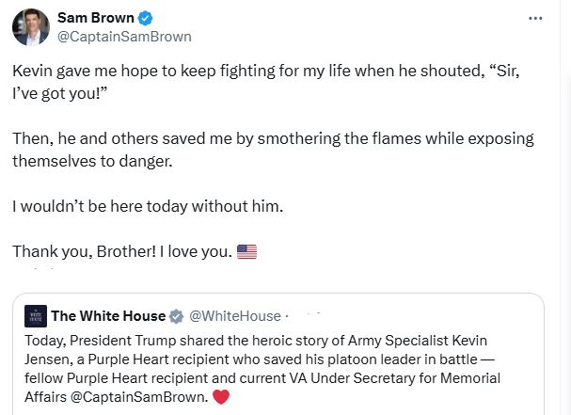571x415 pixels.
Task: Open Sam Brown's profile photo
Action: coord(30,27)
